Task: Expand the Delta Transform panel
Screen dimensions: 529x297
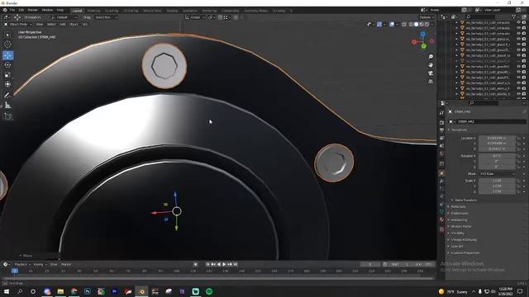Action: [465, 200]
